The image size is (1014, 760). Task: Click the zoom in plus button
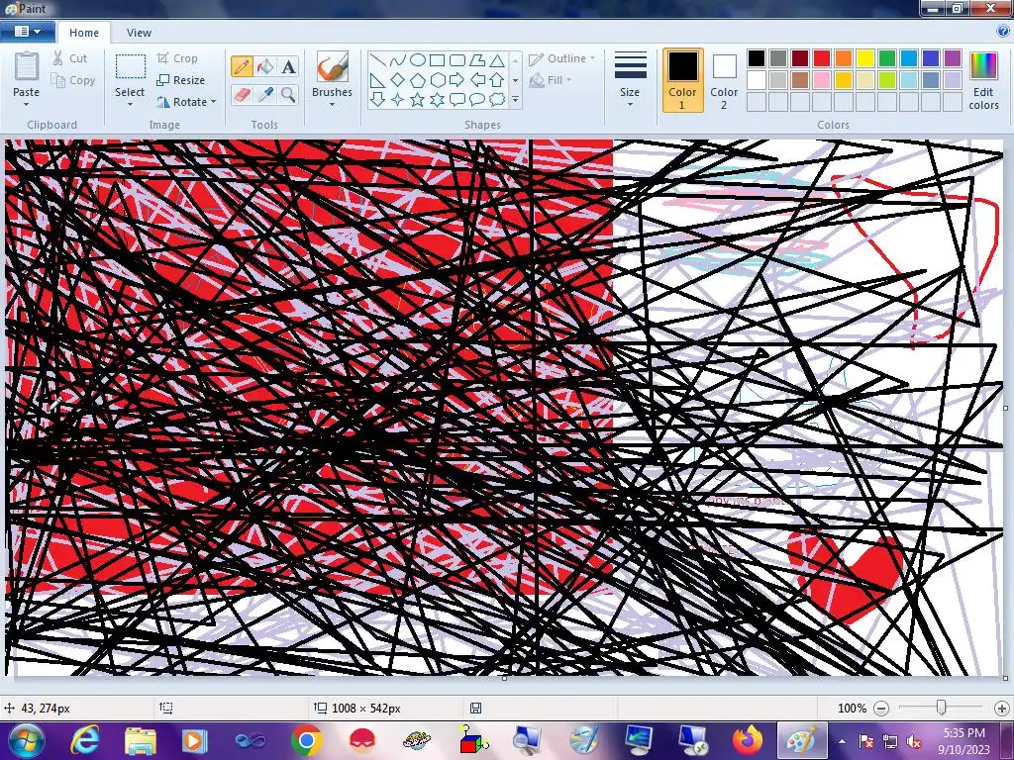click(1002, 709)
